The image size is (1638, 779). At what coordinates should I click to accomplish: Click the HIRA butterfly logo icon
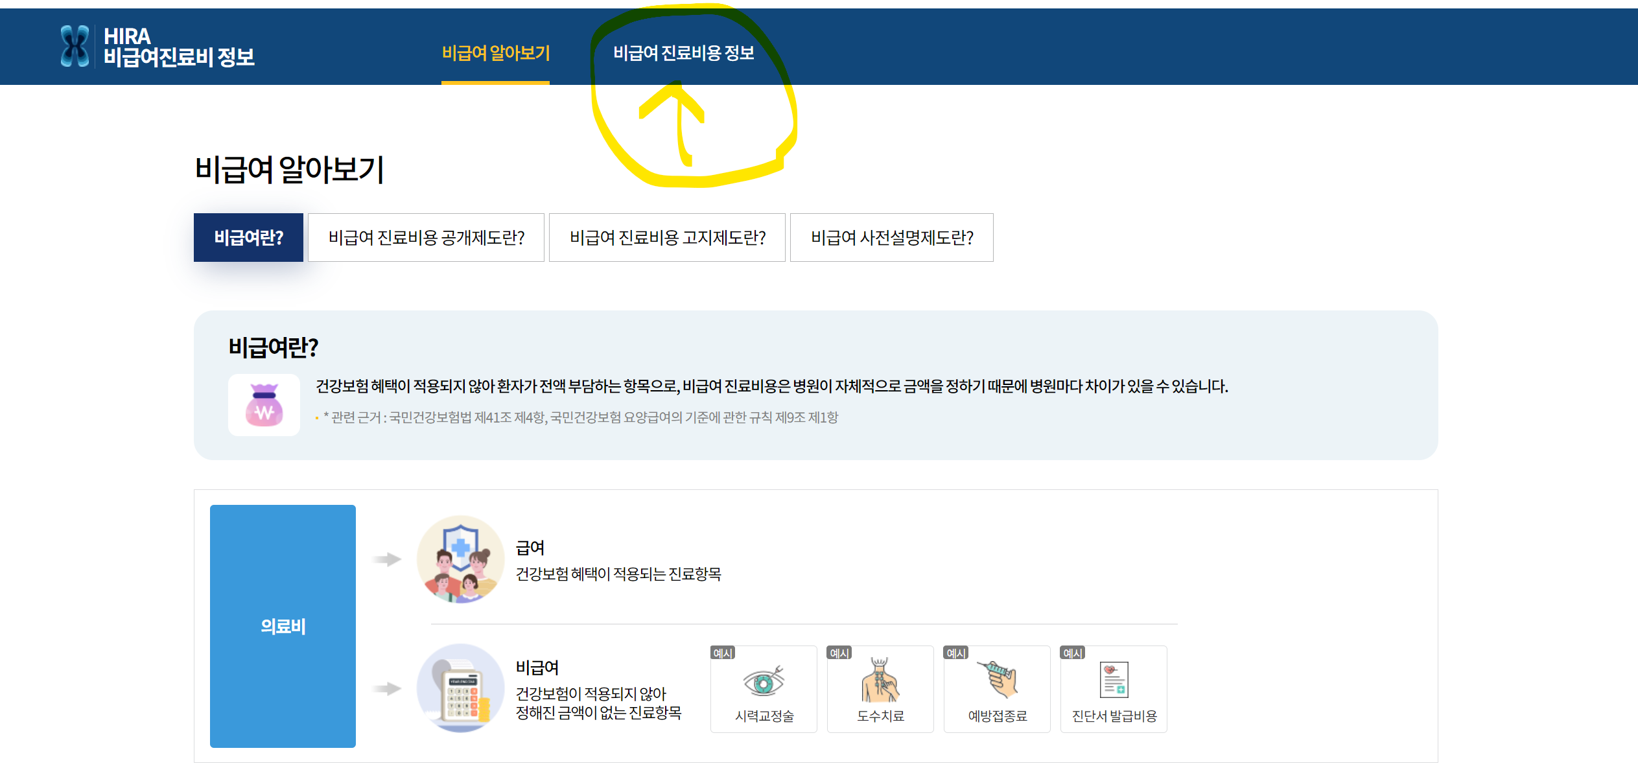(x=75, y=46)
